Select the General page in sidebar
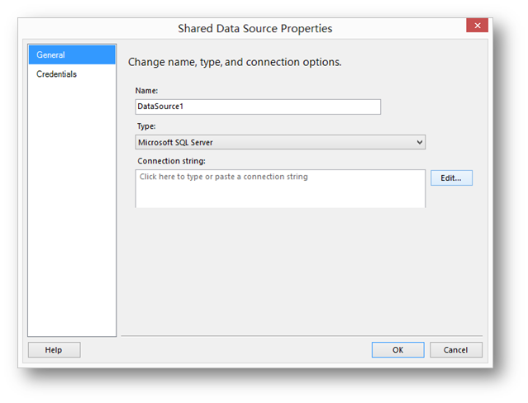This screenshot has width=528, height=403. pyautogui.click(x=72, y=55)
